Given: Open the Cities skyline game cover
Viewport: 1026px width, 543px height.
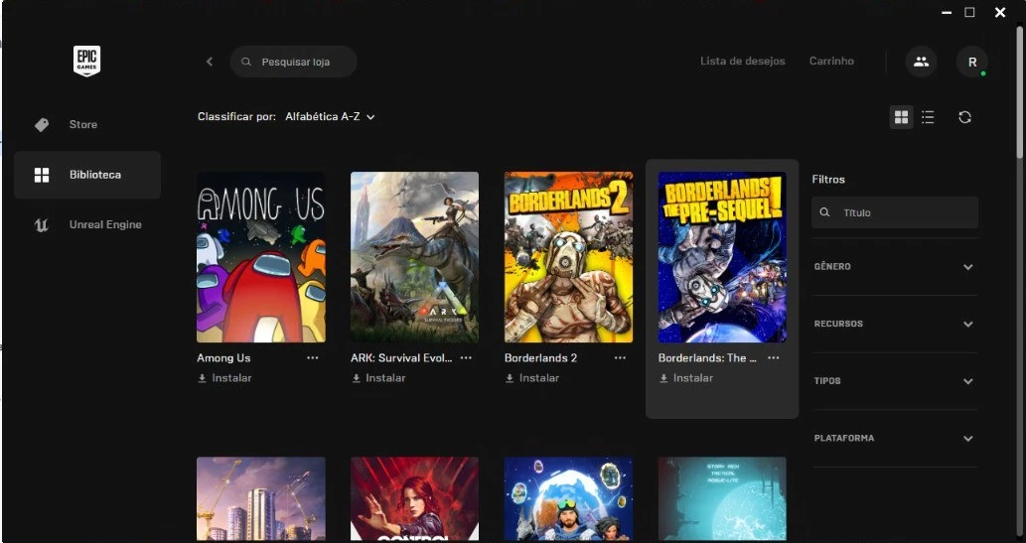Looking at the screenshot, I should [x=261, y=498].
